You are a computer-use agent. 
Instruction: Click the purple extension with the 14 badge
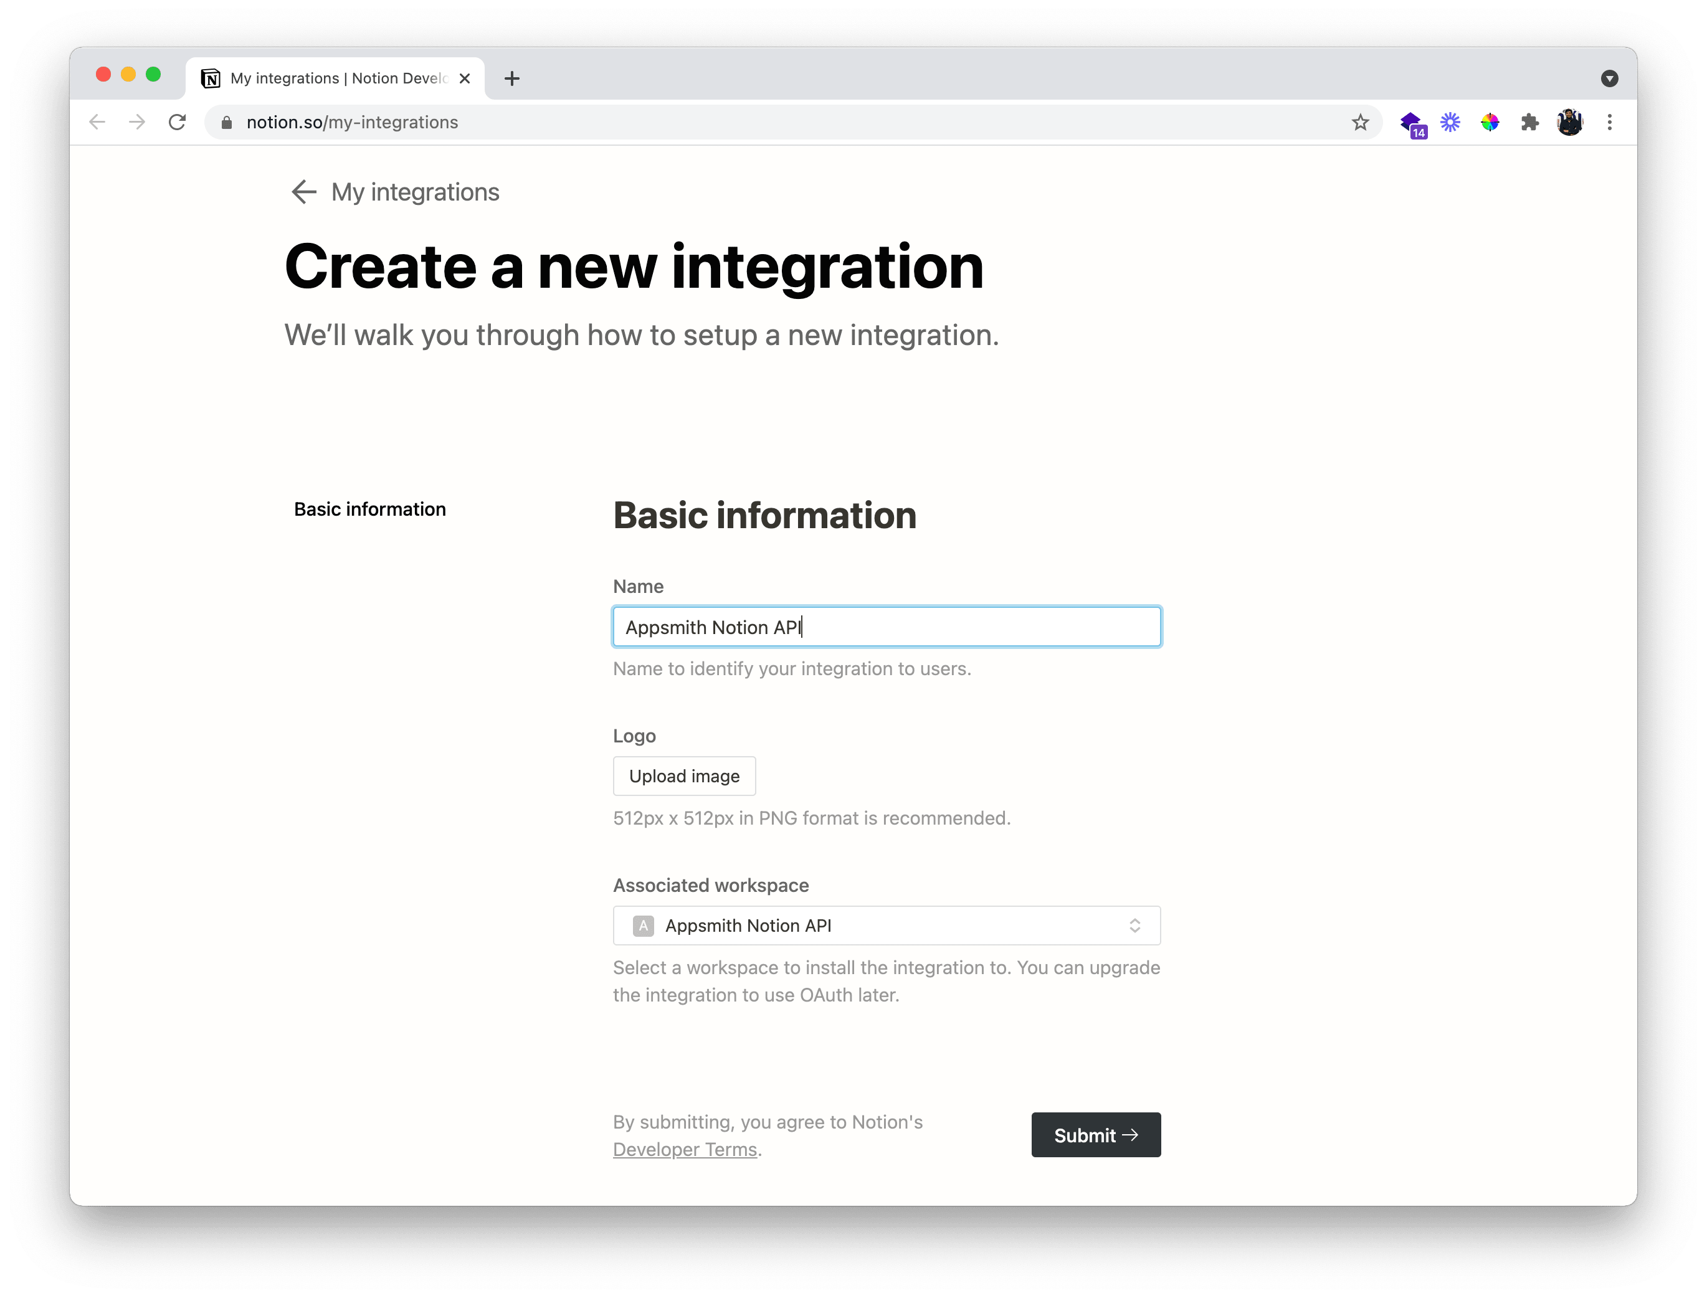(1412, 123)
